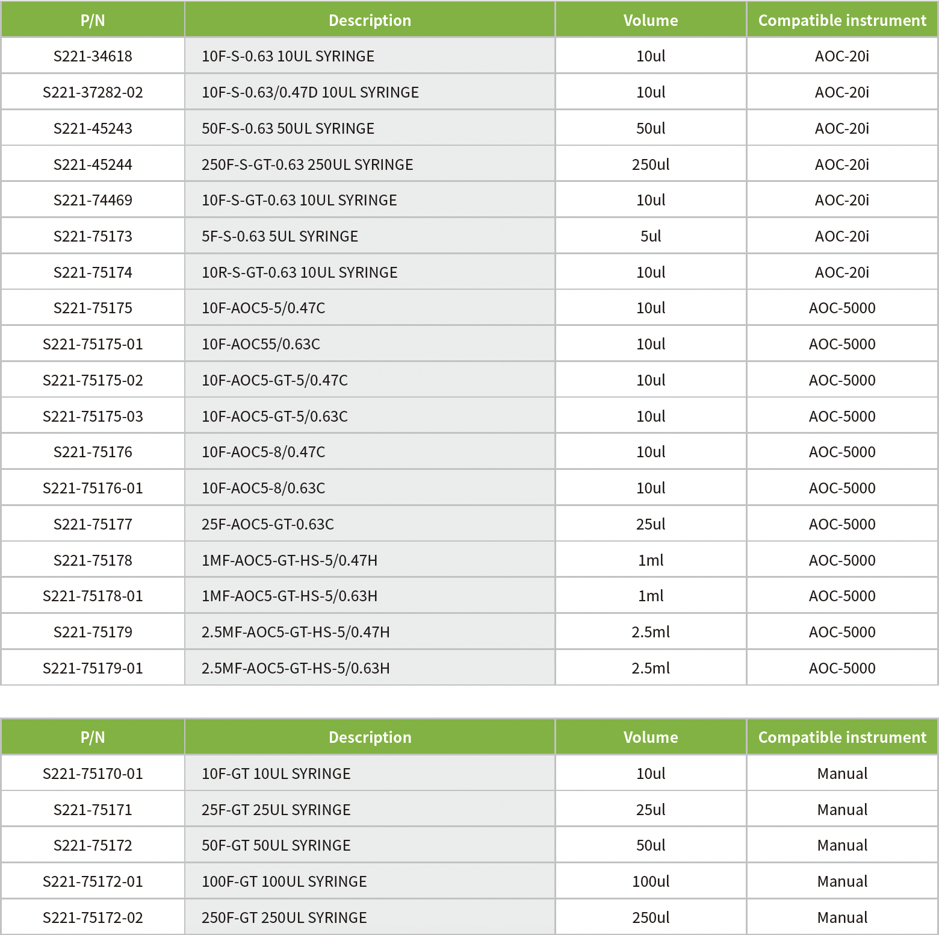Click the 2.5MF-AOC5-GT-HS-5/0.47H description cell
Screen dimensions: 939x935
(296, 632)
